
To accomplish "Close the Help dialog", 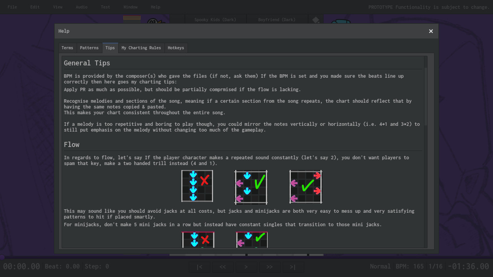I will pos(431,31).
